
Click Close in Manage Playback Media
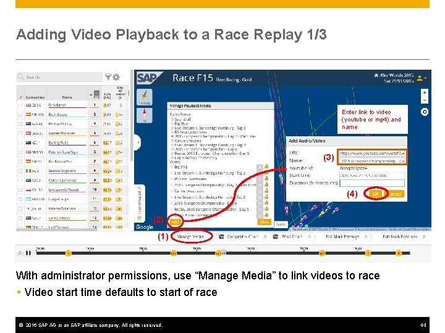[x=265, y=222]
